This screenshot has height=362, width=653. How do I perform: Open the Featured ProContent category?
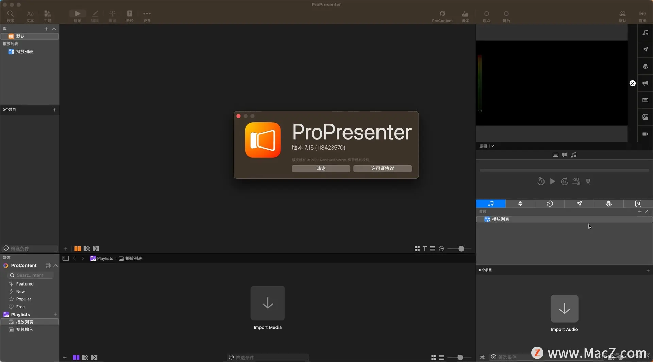25,284
